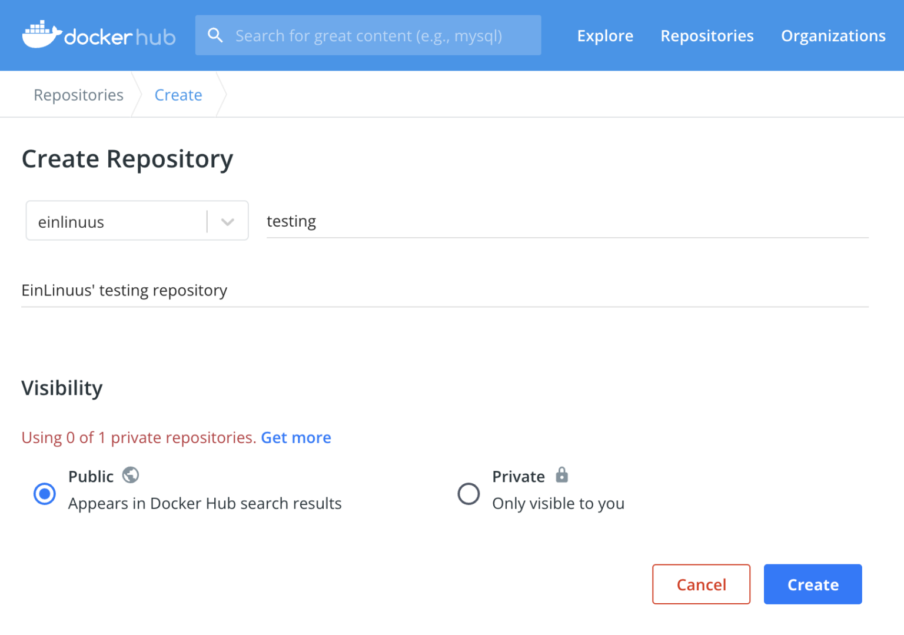904x635 pixels.
Task: Click the description field with 'EinLinuus' testing repository'
Action: (444, 290)
